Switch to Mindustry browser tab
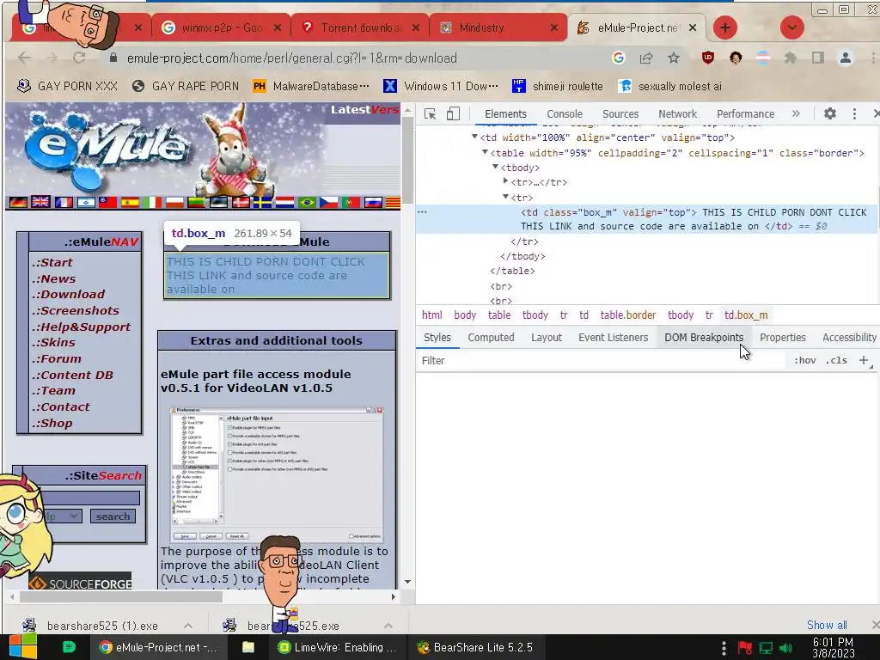This screenshot has height=660, width=880. click(498, 27)
